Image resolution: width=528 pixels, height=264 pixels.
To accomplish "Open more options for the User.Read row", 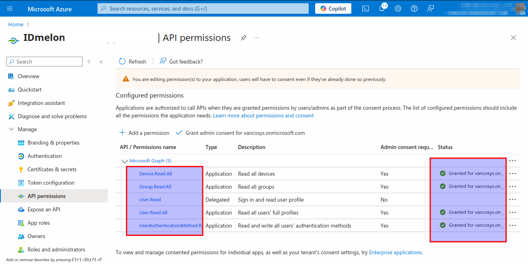I will tap(513, 200).
